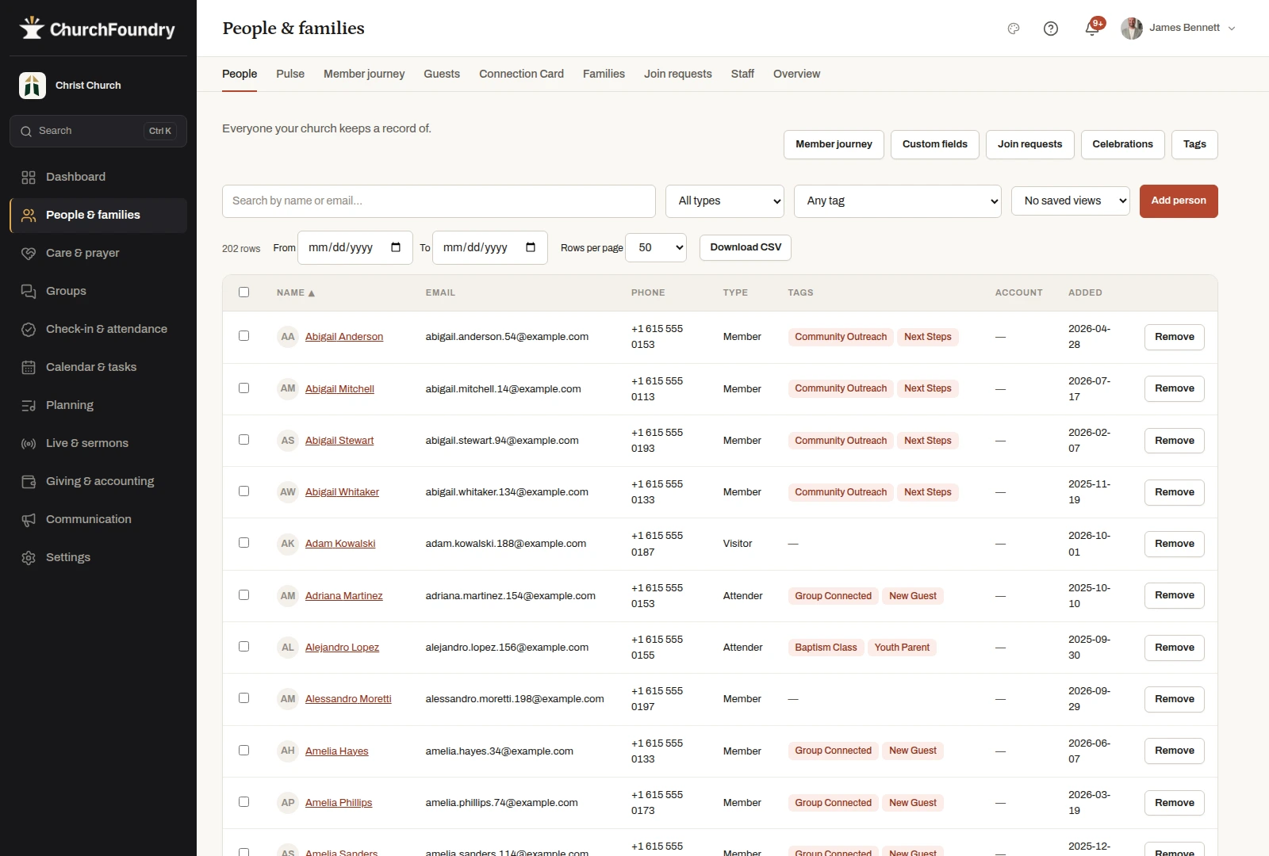Focus the search by name or email field

(x=439, y=201)
